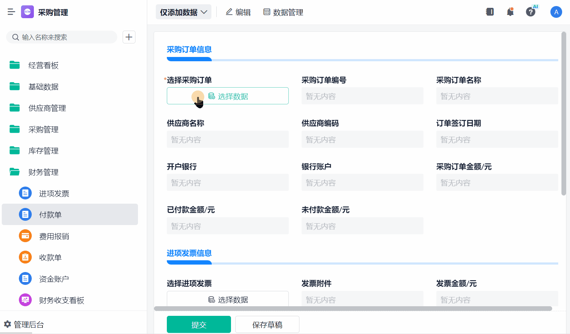This screenshot has height=334, width=570.
Task: Open 数据管理 from the toolbar
Action: click(283, 12)
